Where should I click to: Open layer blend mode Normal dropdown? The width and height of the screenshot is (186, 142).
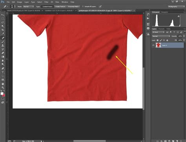pos(161,36)
